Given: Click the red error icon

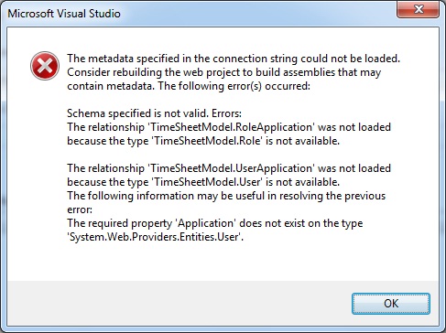Looking at the screenshot, I should pyautogui.click(x=45, y=66).
